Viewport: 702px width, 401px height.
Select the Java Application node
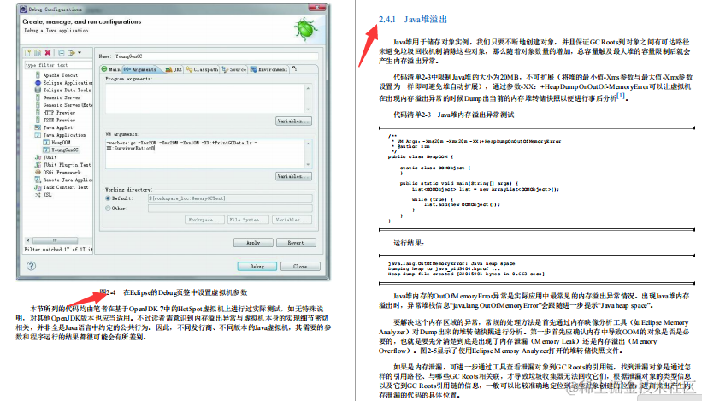click(x=61, y=135)
